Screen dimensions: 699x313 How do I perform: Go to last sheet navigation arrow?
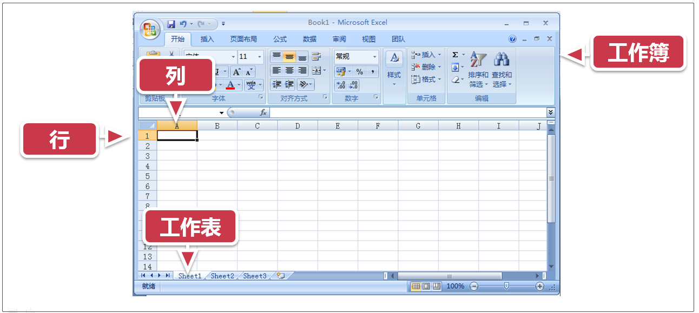(168, 275)
